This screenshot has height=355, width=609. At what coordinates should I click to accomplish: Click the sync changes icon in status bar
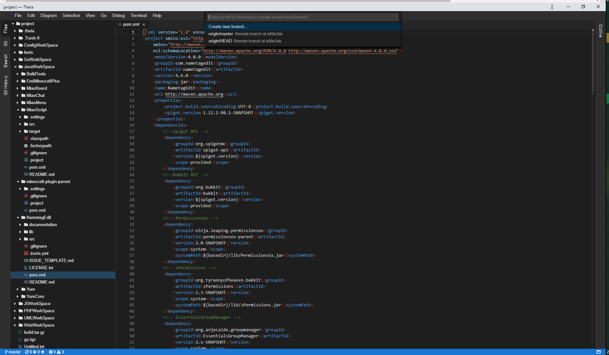(x=27, y=352)
